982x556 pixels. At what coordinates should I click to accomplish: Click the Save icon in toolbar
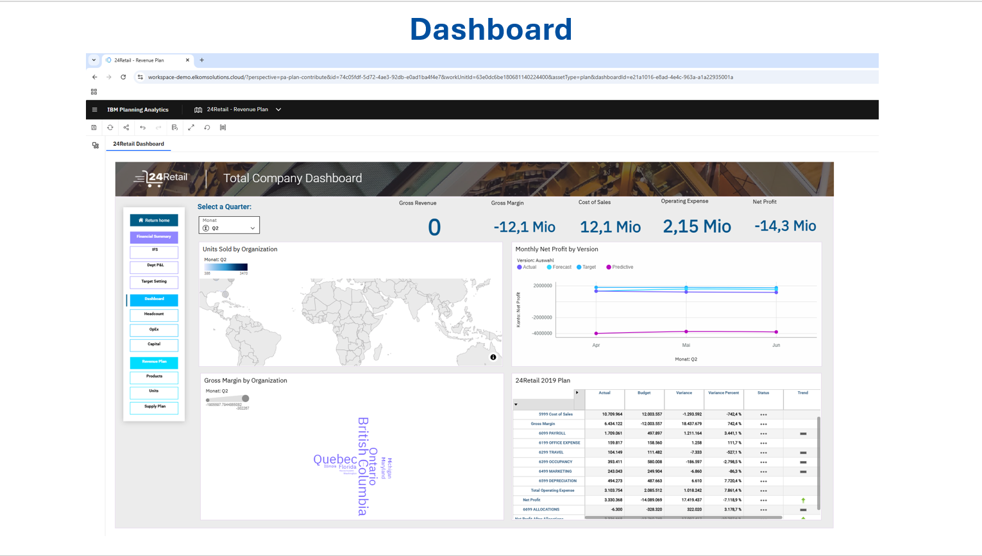click(94, 128)
